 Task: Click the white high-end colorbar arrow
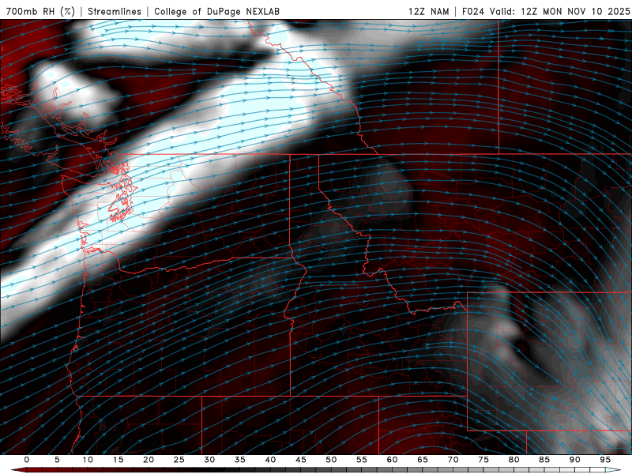pyautogui.click(x=614, y=470)
